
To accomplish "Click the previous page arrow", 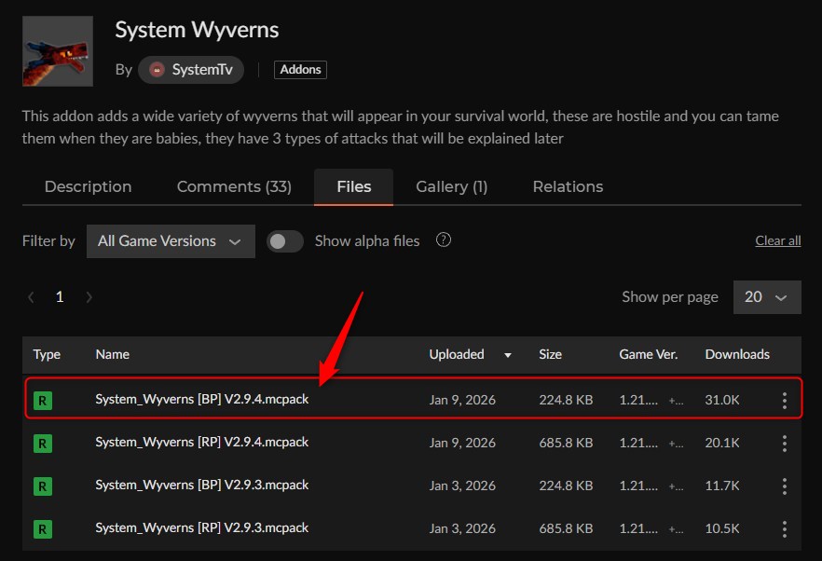I will 31,296.
